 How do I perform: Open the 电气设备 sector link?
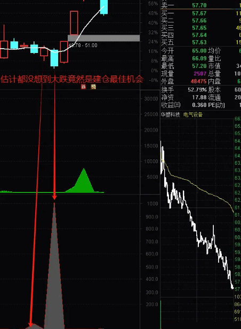click(x=193, y=114)
